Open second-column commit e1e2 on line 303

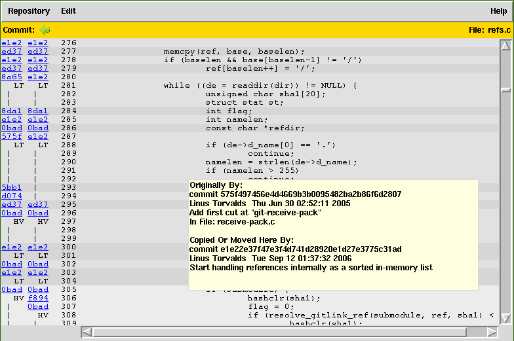tap(38, 272)
